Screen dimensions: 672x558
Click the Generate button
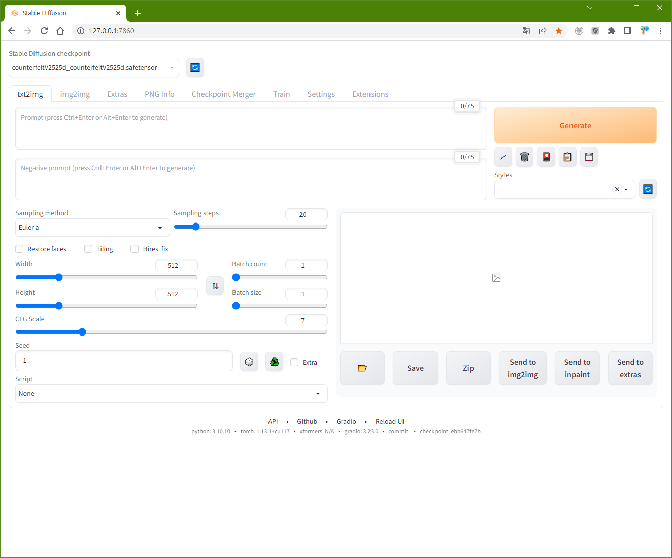pyautogui.click(x=576, y=125)
